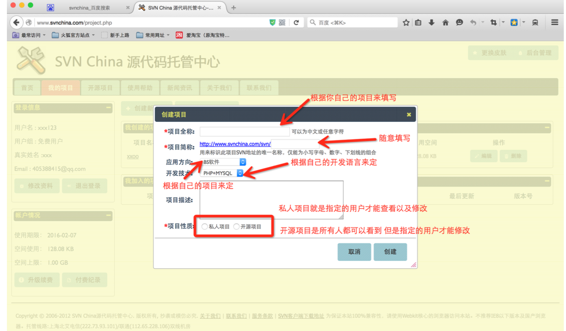Open the 新手上路 bookmark
This screenshot has width=566, height=331.
coord(116,35)
